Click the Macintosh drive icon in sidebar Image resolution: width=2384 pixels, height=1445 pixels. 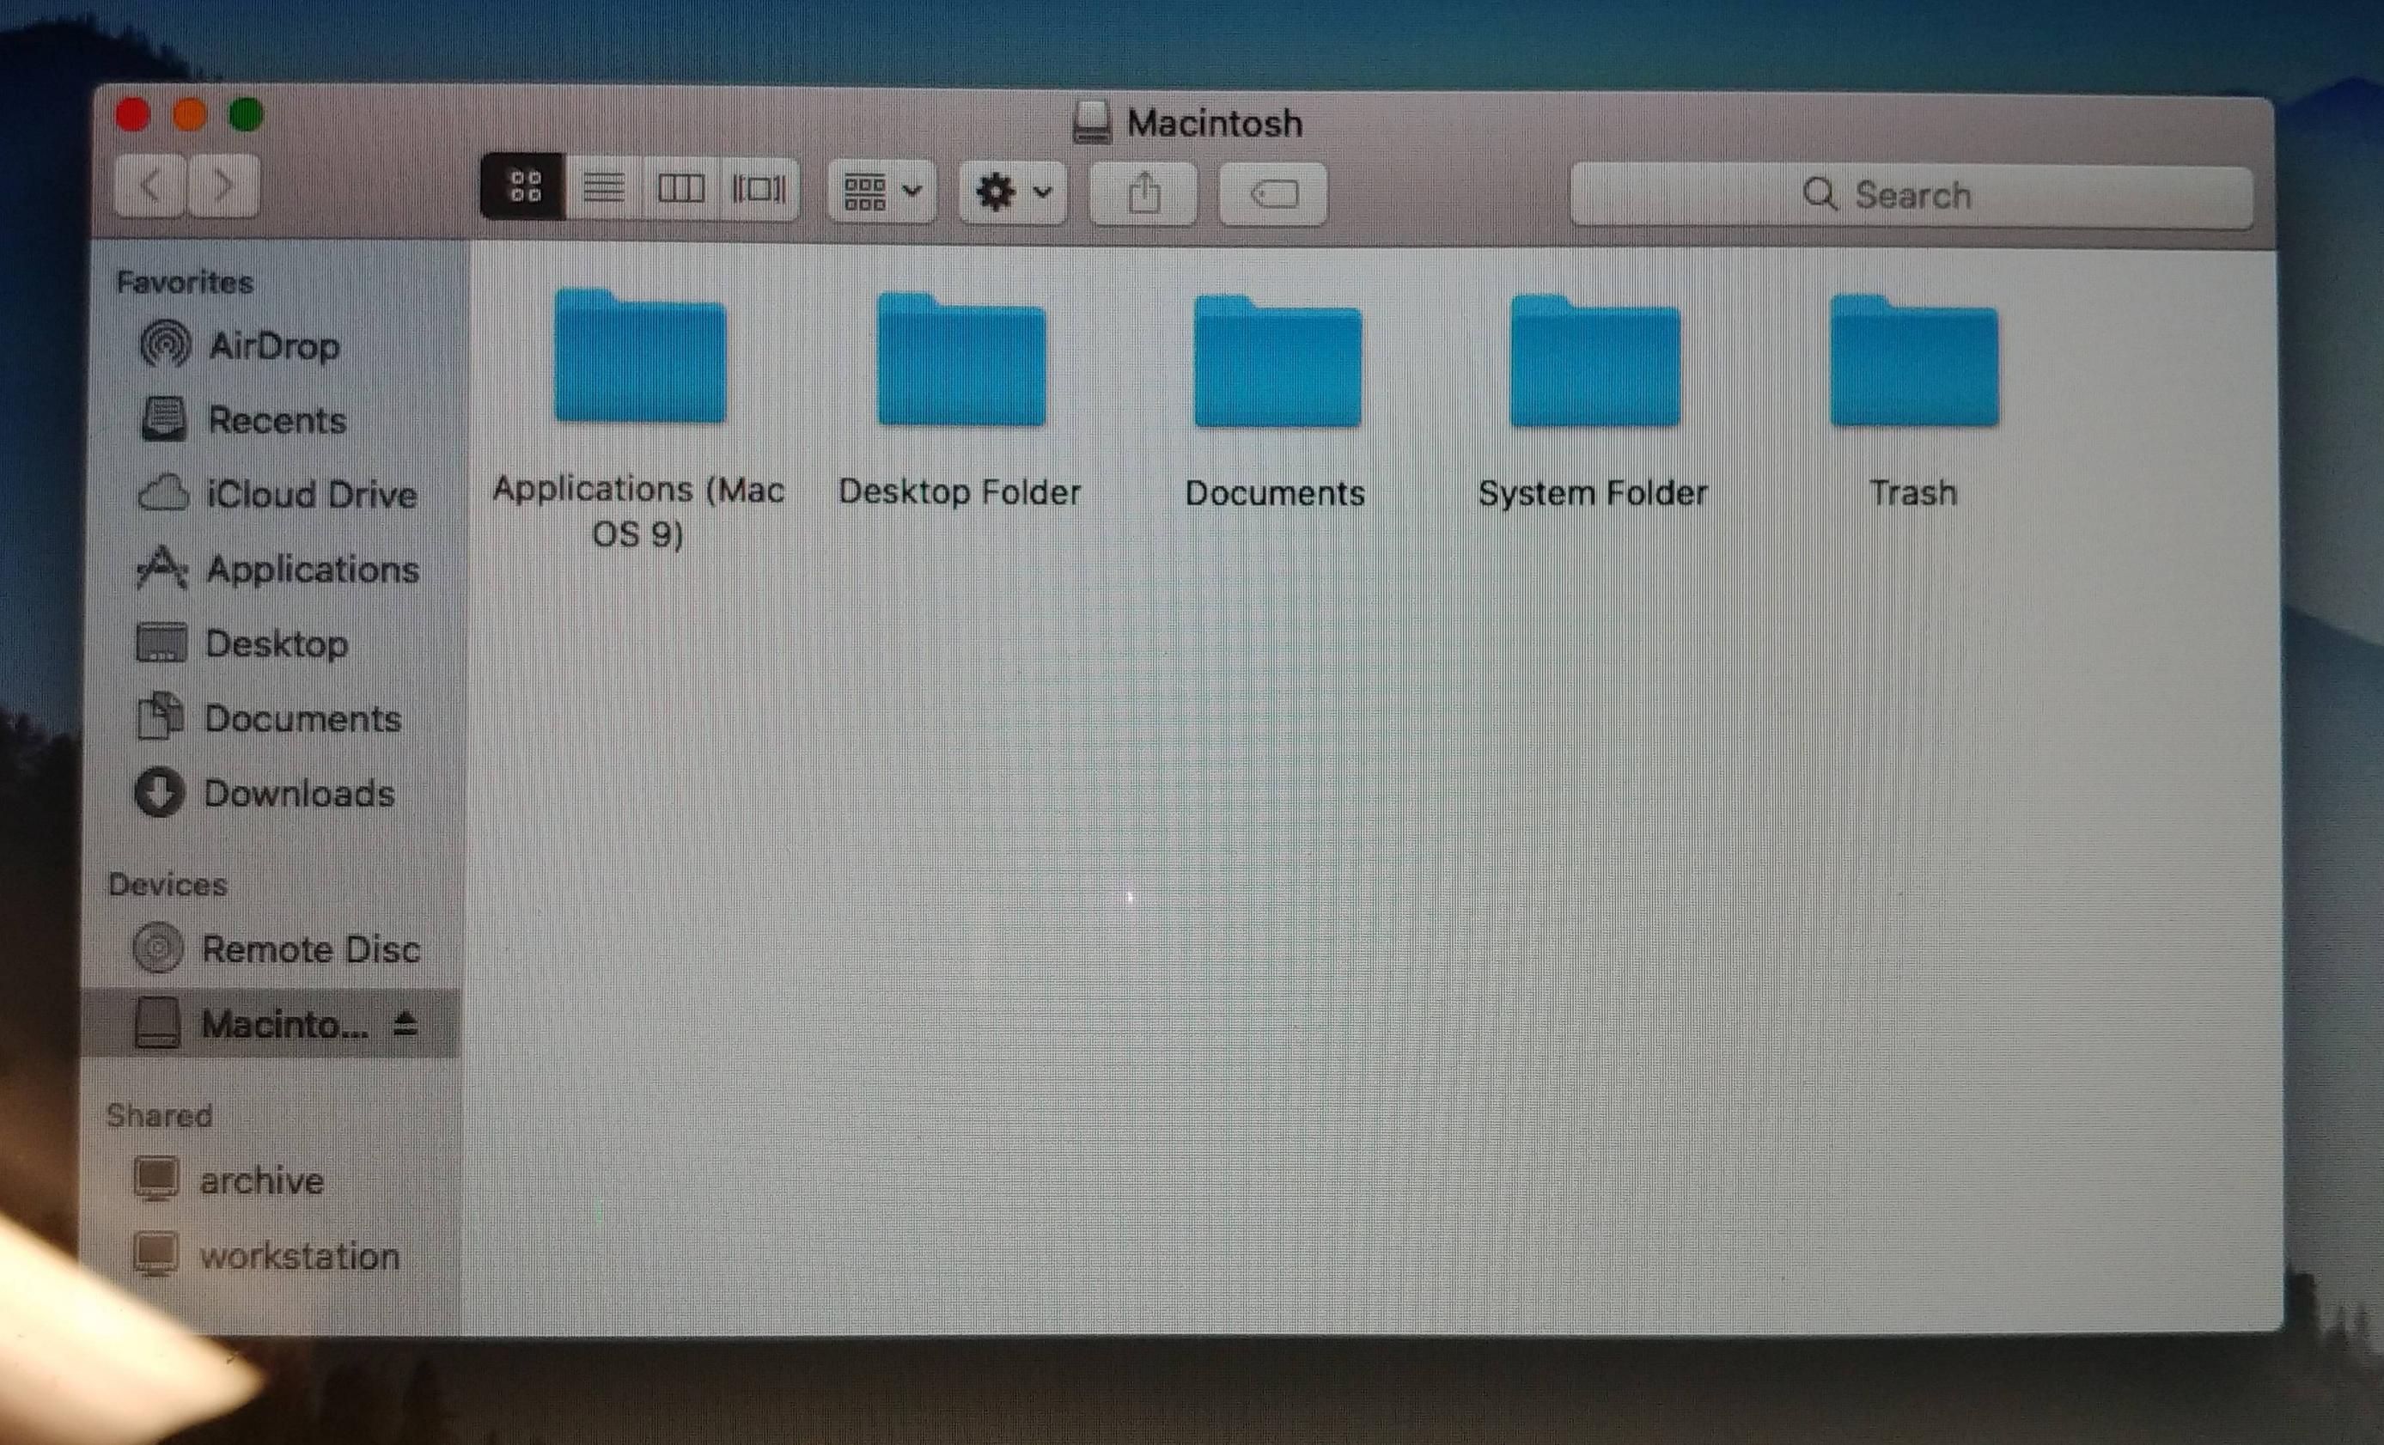tap(156, 1023)
